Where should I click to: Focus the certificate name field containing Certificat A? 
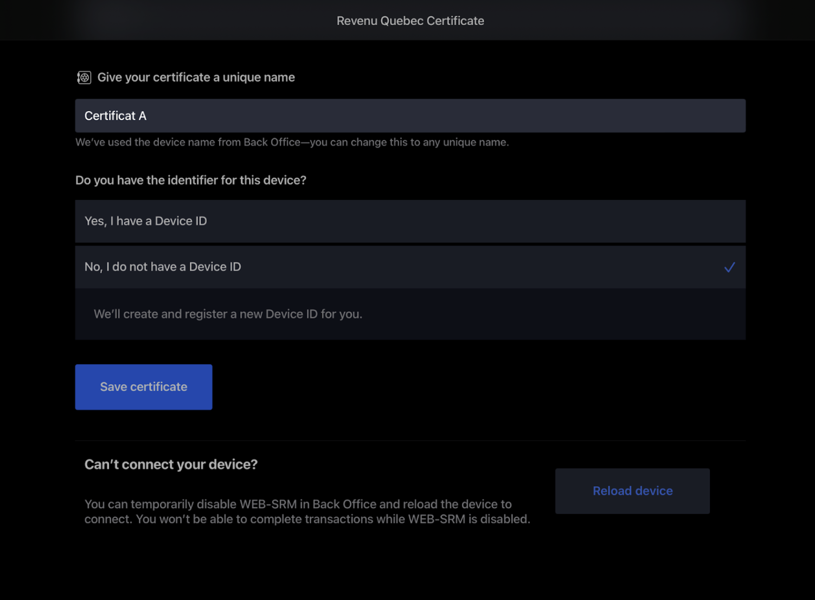click(410, 115)
